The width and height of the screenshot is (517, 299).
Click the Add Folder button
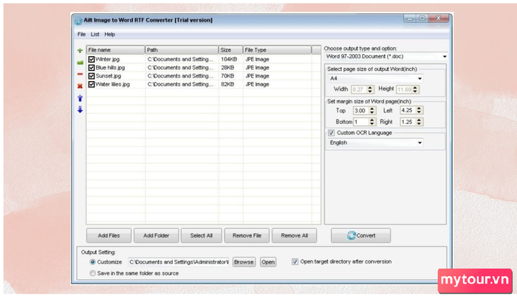pyautogui.click(x=157, y=236)
